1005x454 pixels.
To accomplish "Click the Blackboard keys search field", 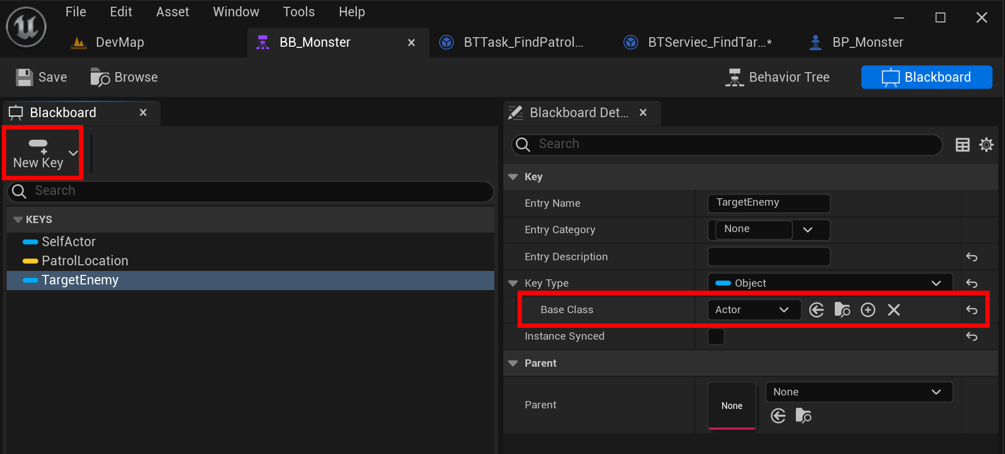I will [251, 191].
